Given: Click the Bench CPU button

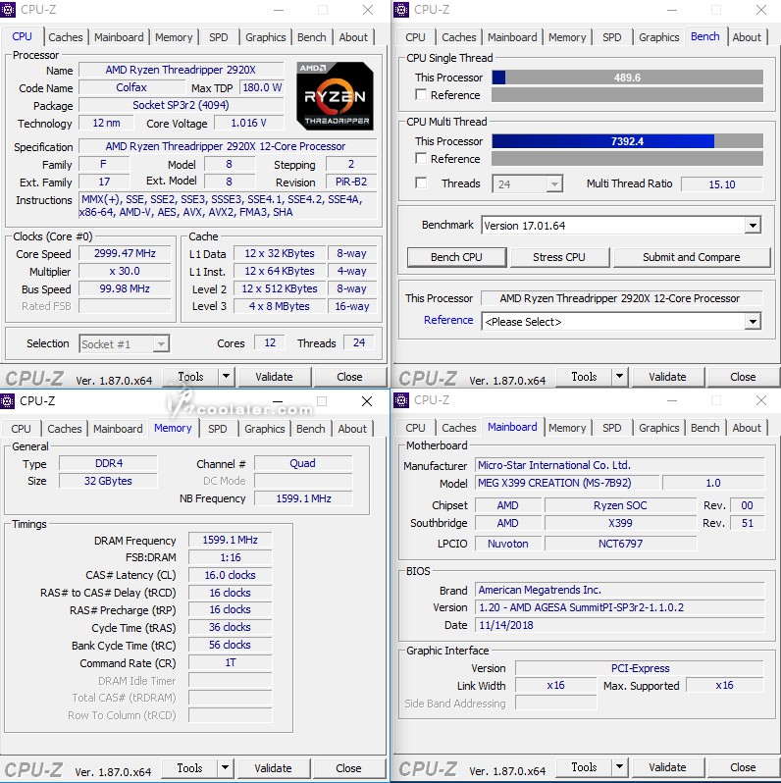Looking at the screenshot, I should click(x=456, y=257).
